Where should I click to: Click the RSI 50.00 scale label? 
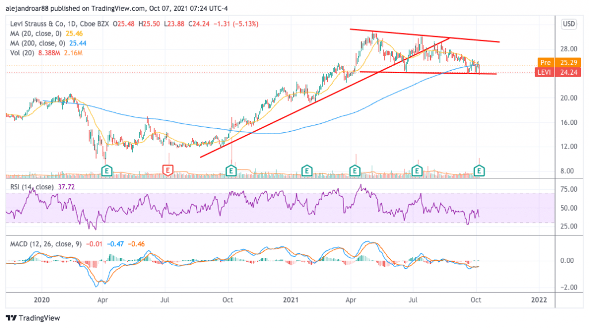569,208
